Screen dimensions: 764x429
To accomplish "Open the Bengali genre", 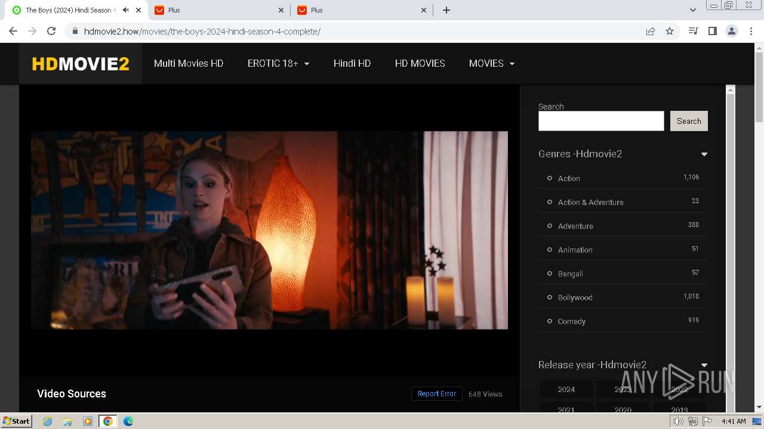I will (x=571, y=273).
